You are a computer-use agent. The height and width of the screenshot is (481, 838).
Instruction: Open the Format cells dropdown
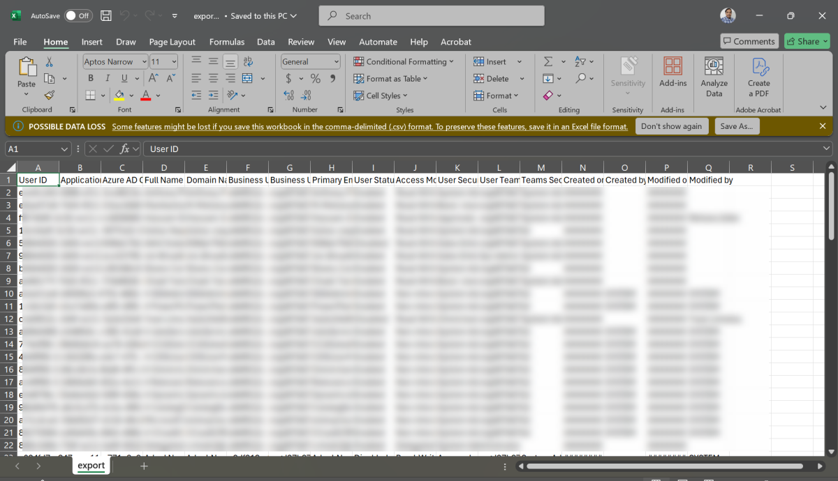496,96
